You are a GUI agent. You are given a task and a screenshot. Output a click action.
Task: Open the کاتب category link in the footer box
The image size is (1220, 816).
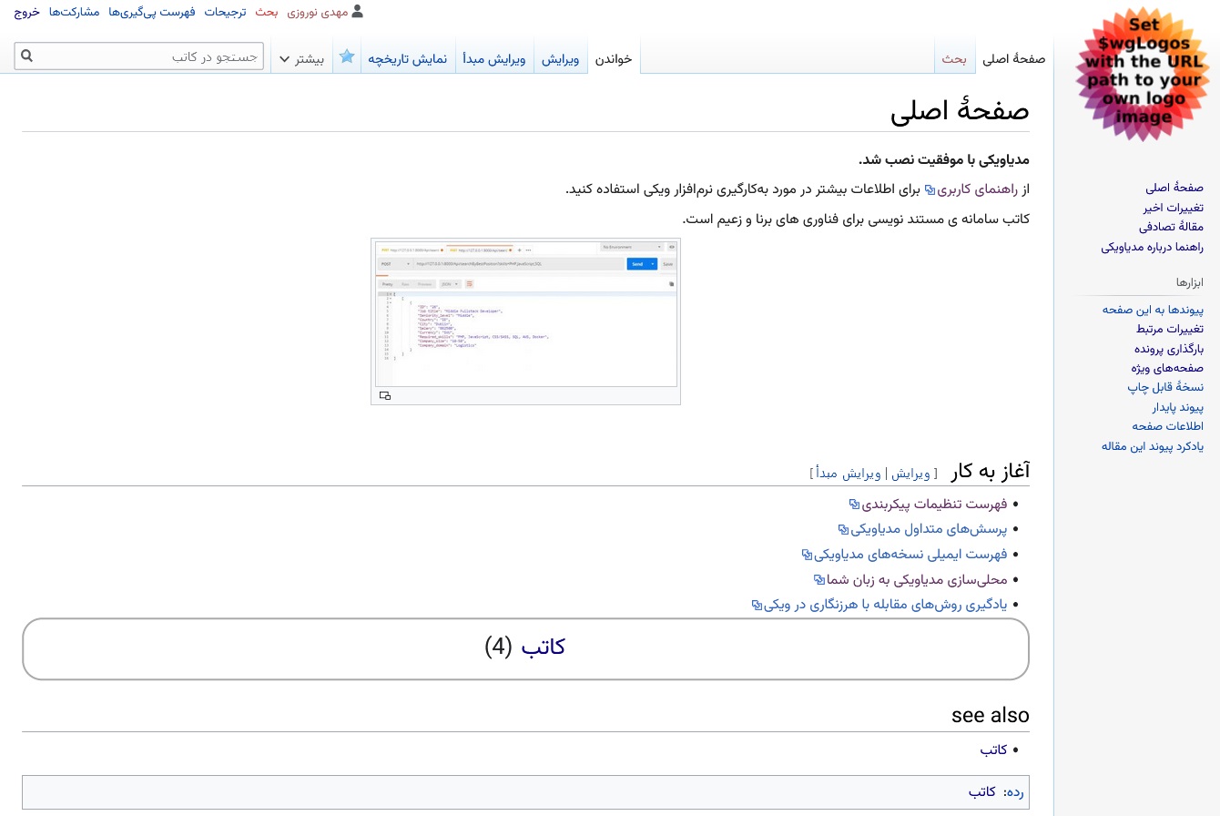(x=982, y=792)
